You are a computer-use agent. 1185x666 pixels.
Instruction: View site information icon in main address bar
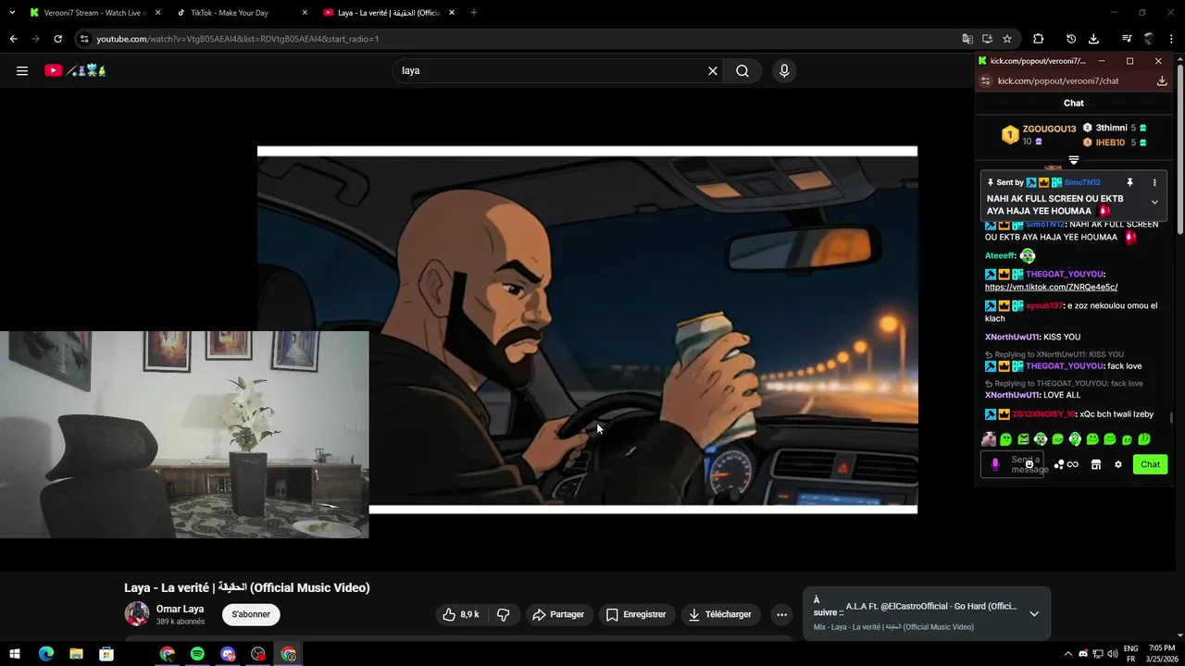coord(84,39)
